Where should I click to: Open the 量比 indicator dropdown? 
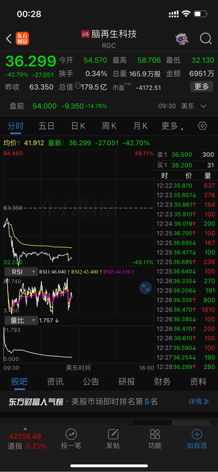21,320
